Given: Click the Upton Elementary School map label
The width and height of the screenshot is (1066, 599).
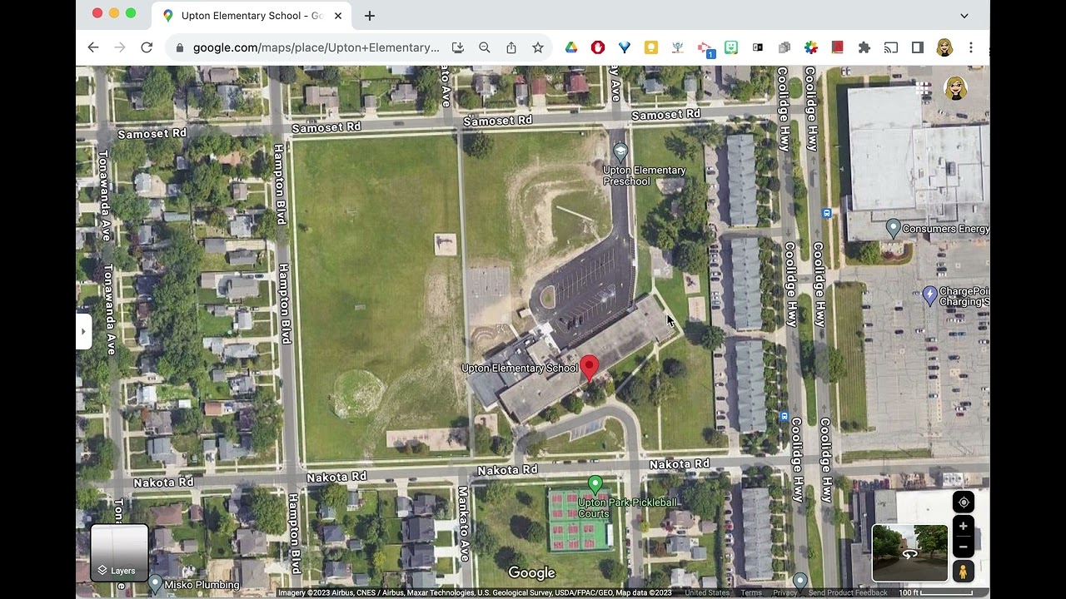Looking at the screenshot, I should tap(521, 369).
